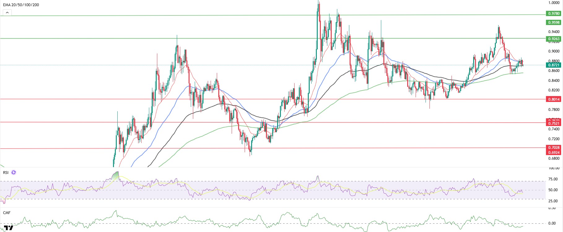Open the TradingView logo at the bottom left
The width and height of the screenshot is (563, 232).
click(9, 228)
